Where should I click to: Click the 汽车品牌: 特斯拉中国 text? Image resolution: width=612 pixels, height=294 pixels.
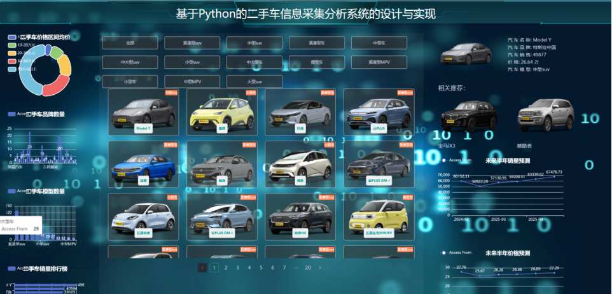[532, 47]
